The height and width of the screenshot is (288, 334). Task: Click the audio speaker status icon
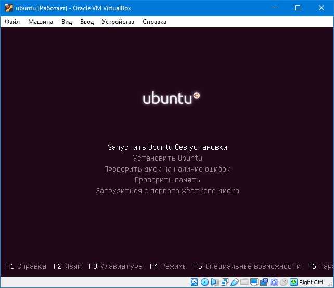pyautogui.click(x=214, y=282)
